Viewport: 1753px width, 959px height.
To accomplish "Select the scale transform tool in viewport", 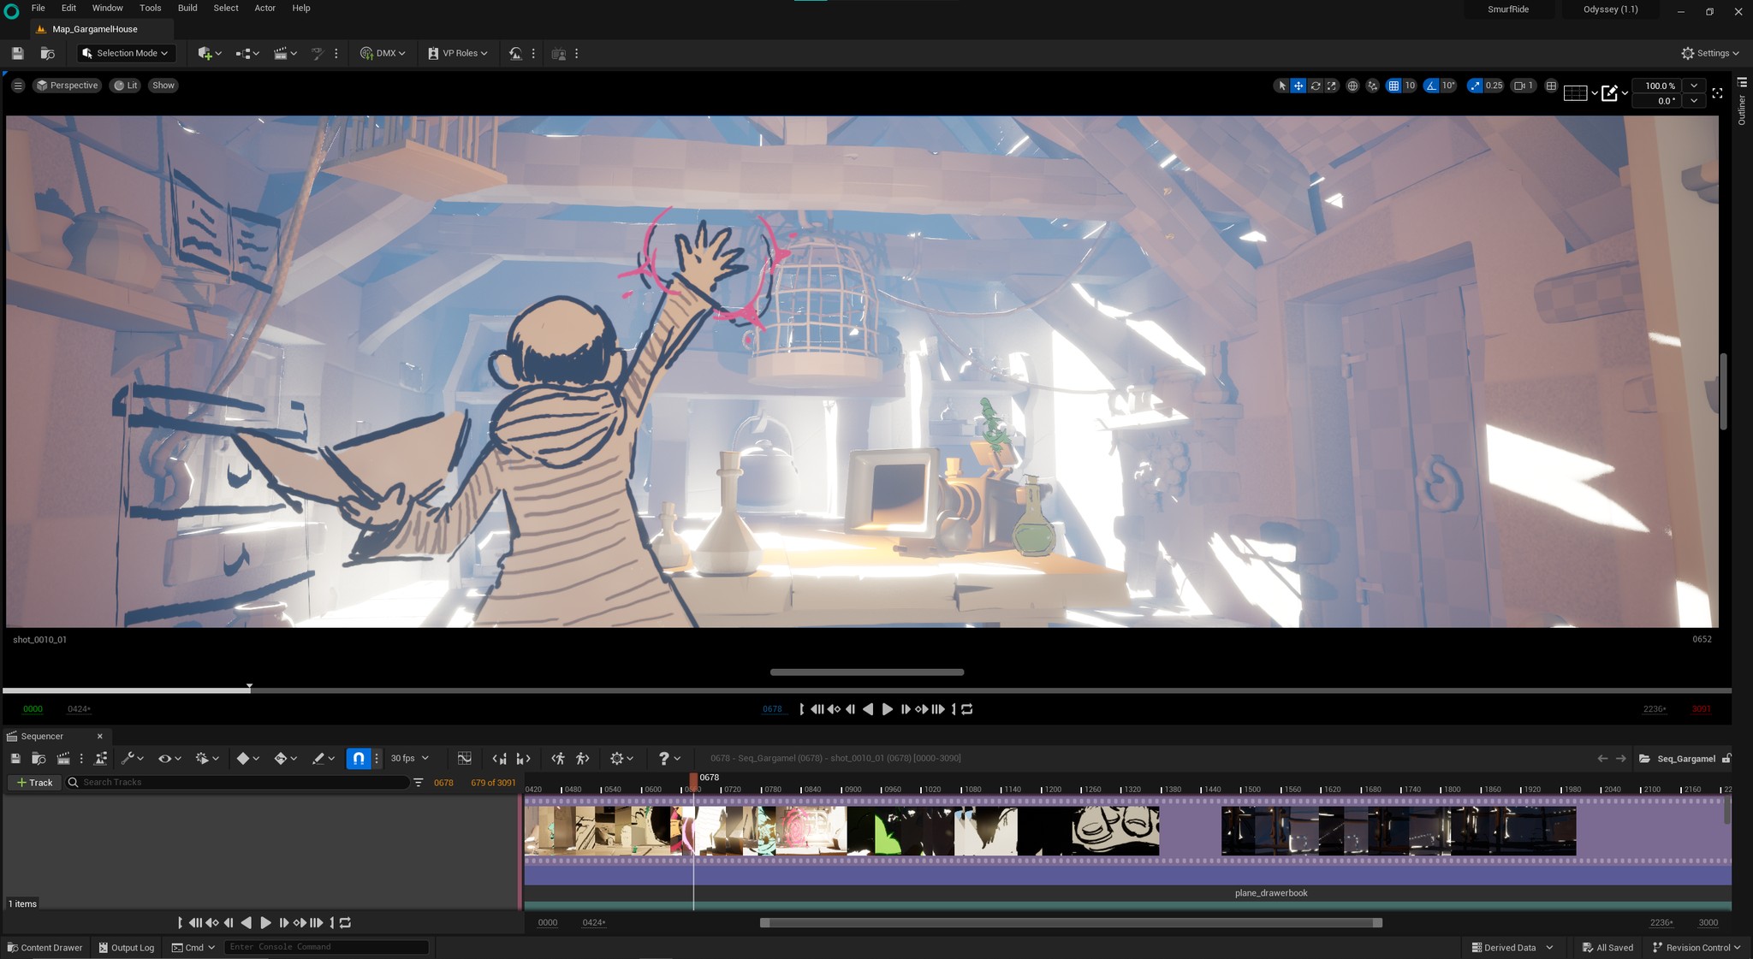I will pyautogui.click(x=1331, y=86).
